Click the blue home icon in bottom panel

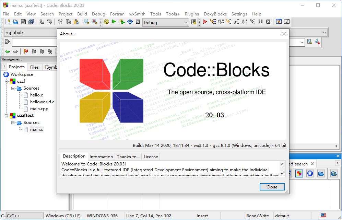tap(310, 174)
